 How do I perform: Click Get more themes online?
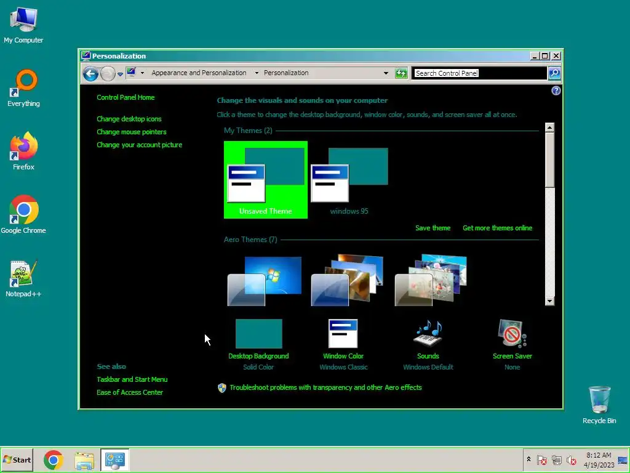point(497,228)
